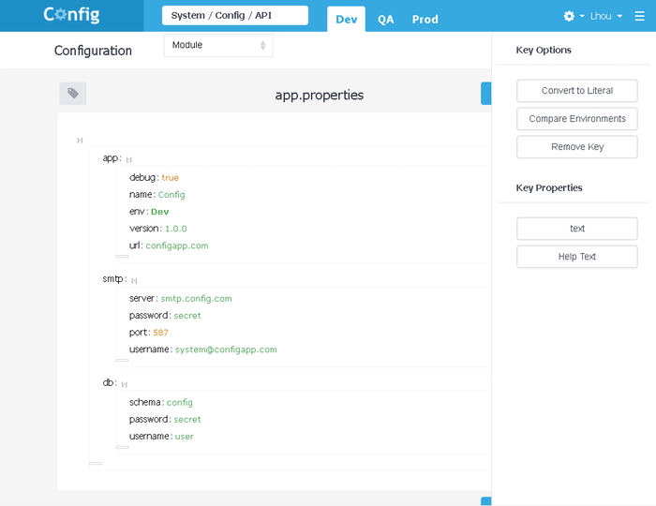Click the Key Properties heading

coord(549,187)
